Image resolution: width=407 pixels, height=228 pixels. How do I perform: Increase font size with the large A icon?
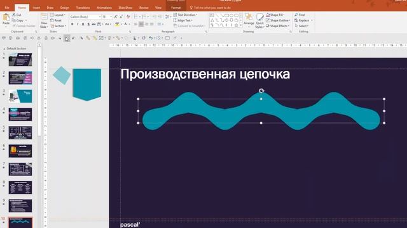116,16
